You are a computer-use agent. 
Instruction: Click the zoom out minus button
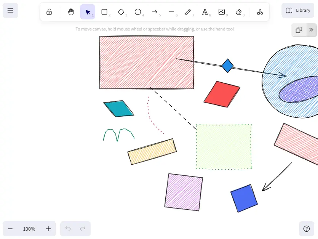pyautogui.click(x=10, y=229)
